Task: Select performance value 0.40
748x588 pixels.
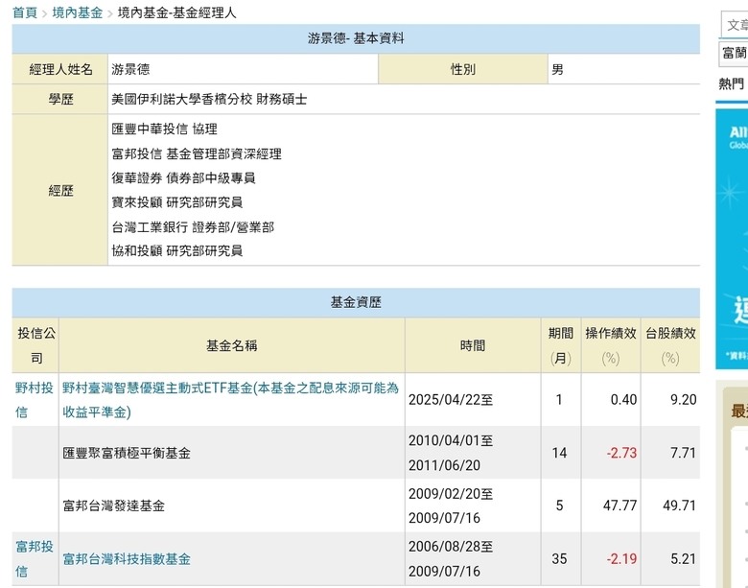Action: pos(624,400)
